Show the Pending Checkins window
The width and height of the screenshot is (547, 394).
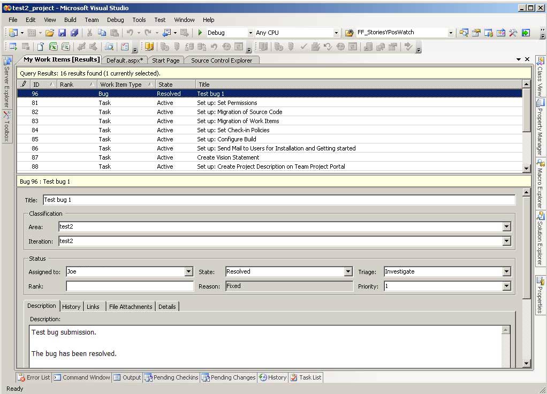[x=172, y=377]
